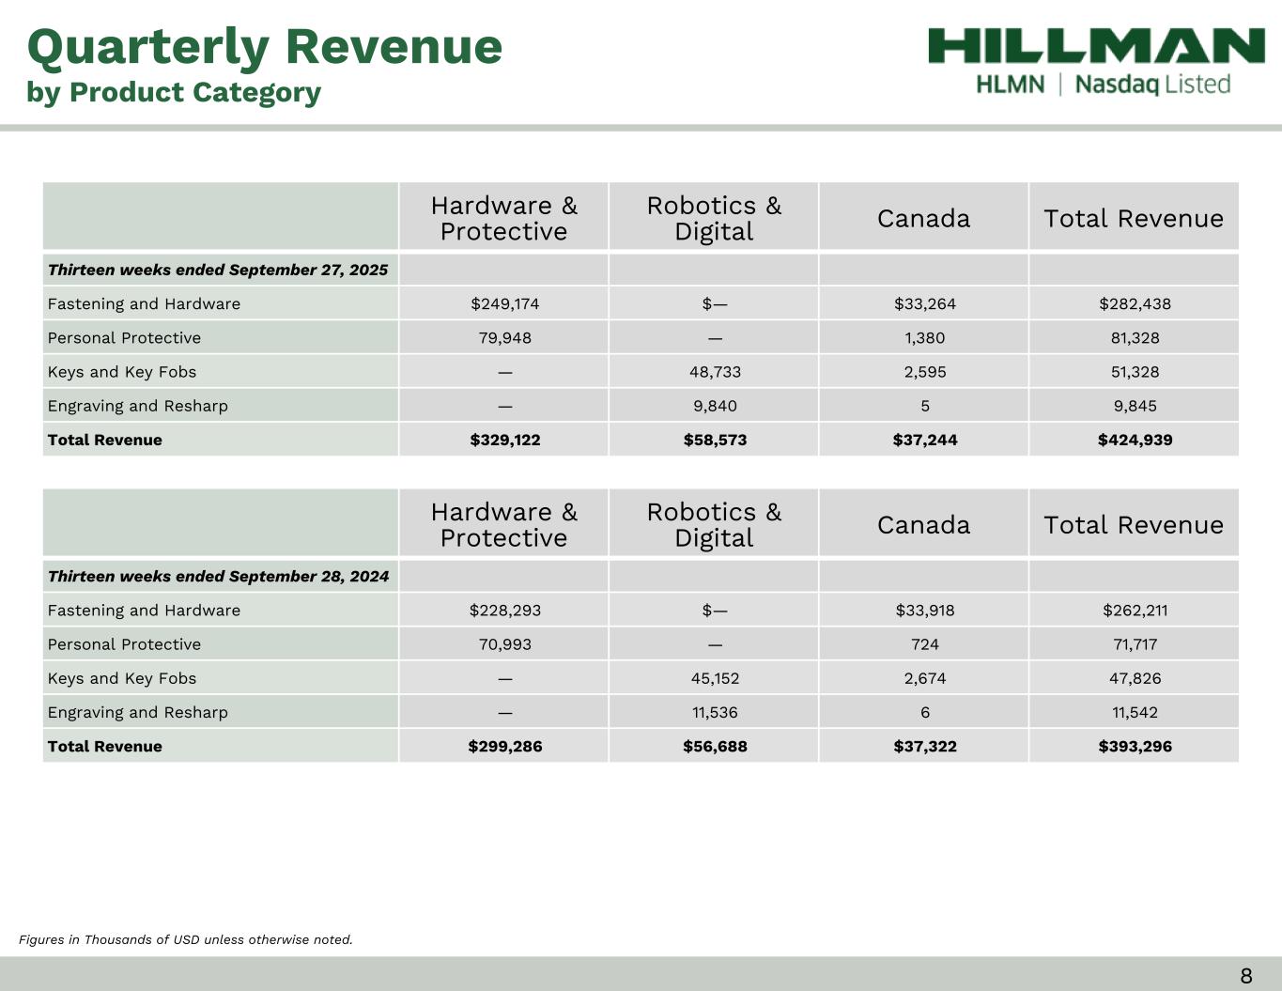Select the 48,733 Keys and Key Fobs value
The image size is (1282, 991).
coord(715,372)
